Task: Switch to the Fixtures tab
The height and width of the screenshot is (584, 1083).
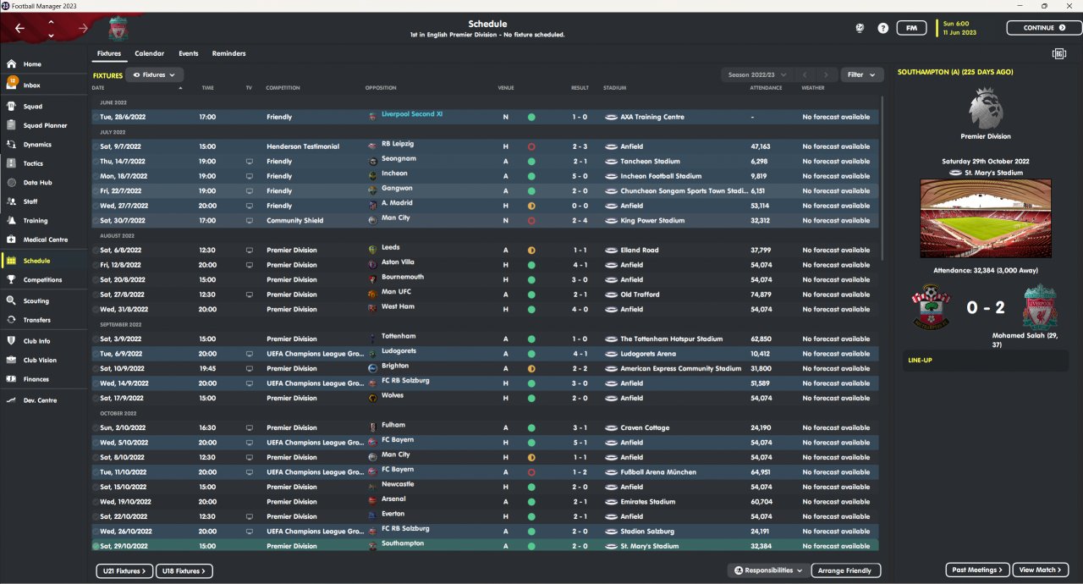Action: [x=109, y=53]
